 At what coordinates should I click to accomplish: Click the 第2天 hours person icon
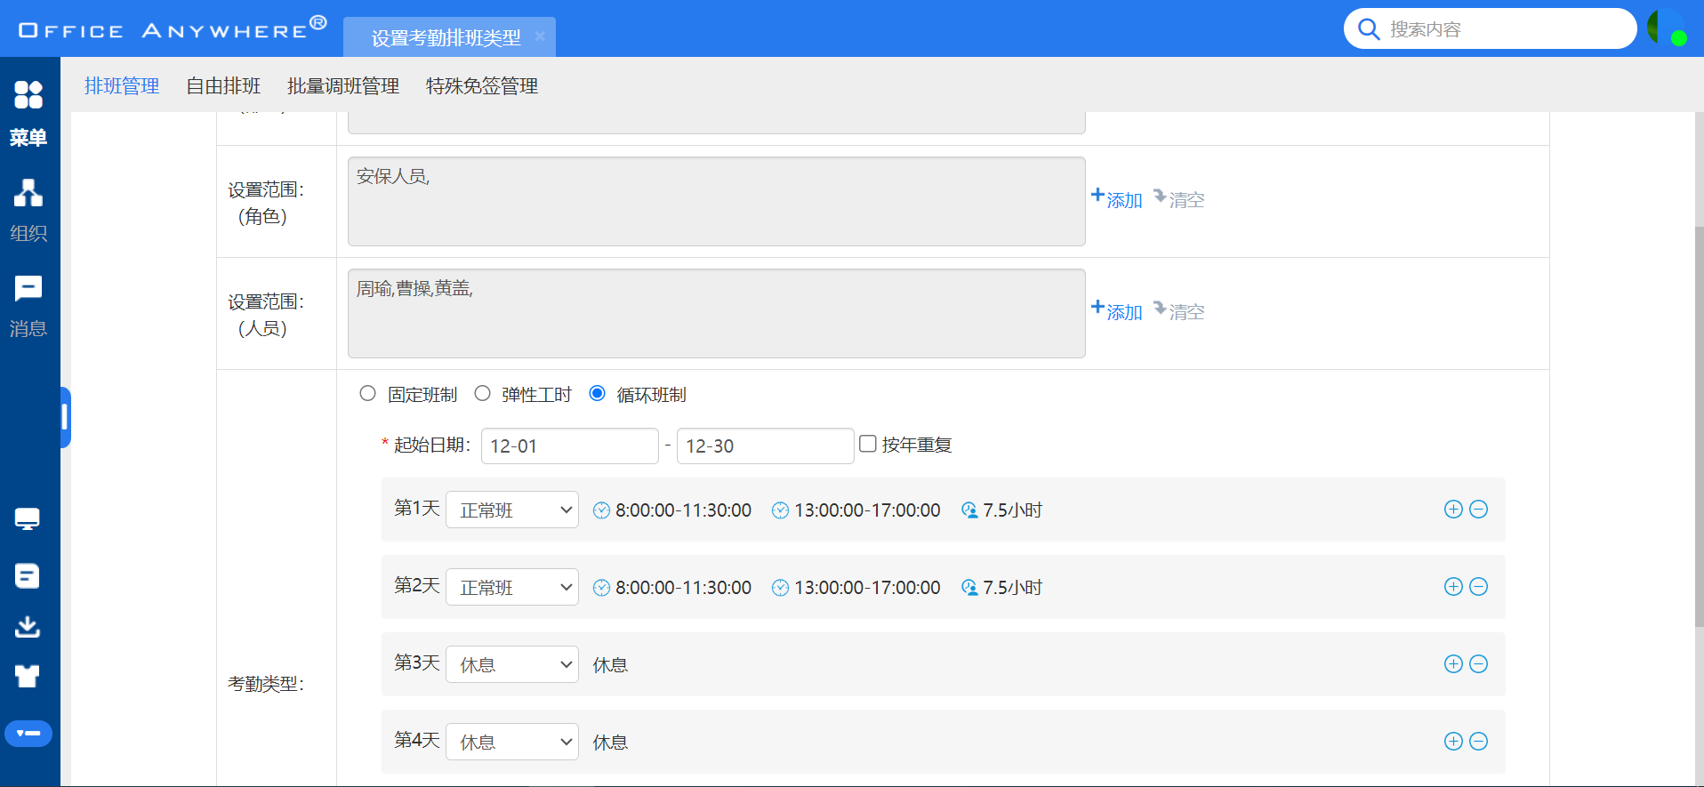tap(969, 588)
